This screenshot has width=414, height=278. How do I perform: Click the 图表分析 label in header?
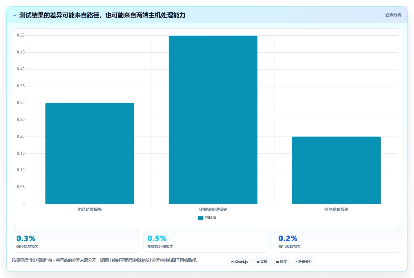pos(393,15)
